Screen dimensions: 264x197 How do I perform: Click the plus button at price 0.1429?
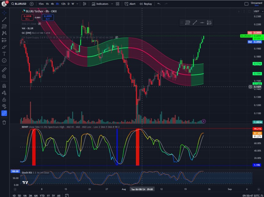click(250, 87)
